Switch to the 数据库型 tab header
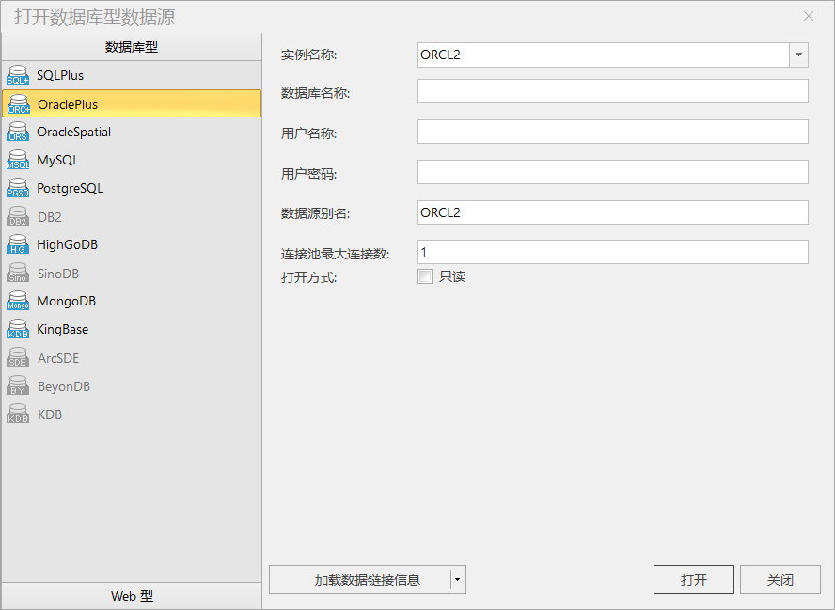This screenshot has width=835, height=610. (132, 47)
